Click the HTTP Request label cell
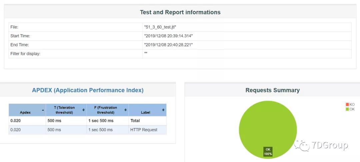 point(147,130)
